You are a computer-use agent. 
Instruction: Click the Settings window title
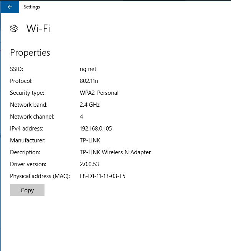click(32, 7)
